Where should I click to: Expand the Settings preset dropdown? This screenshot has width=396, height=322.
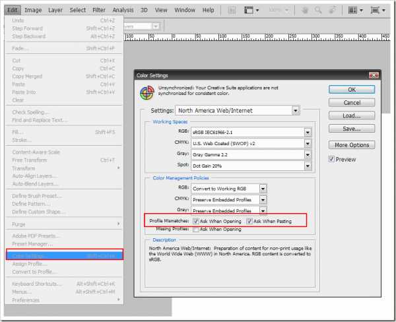[x=296, y=110]
